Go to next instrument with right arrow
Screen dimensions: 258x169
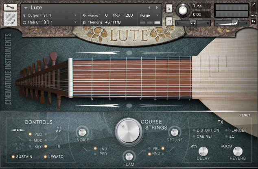(x=157, y=8)
